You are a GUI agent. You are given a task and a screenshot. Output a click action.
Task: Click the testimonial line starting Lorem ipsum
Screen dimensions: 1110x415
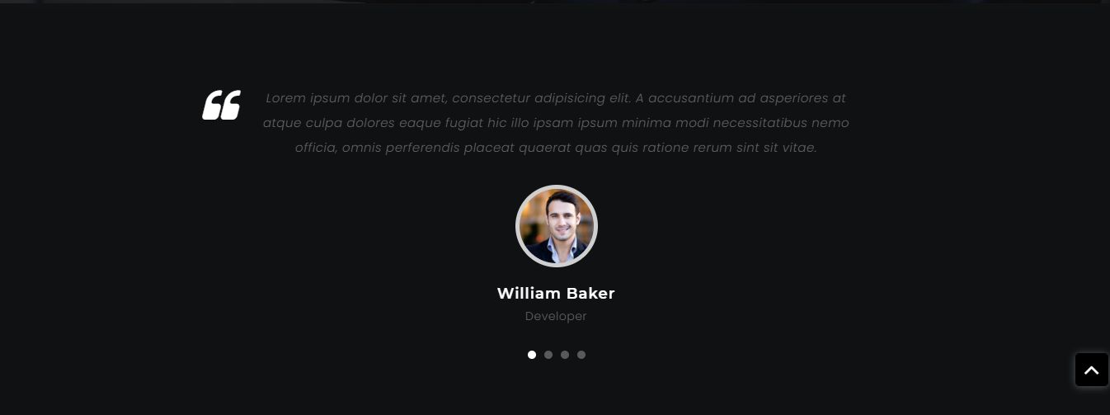556,98
